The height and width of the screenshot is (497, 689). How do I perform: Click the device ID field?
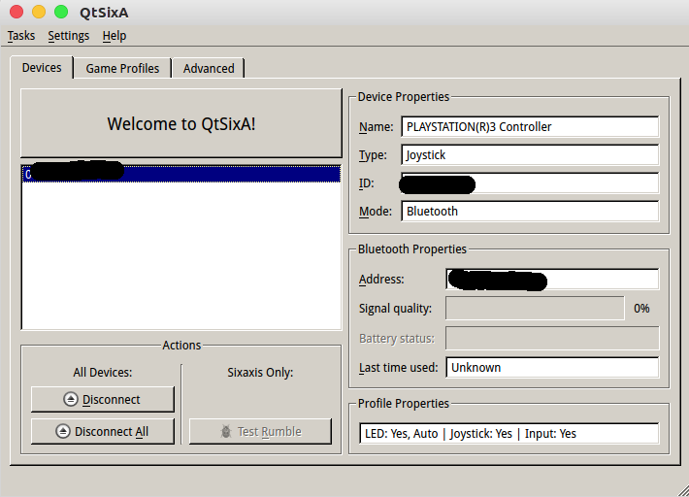(530, 183)
